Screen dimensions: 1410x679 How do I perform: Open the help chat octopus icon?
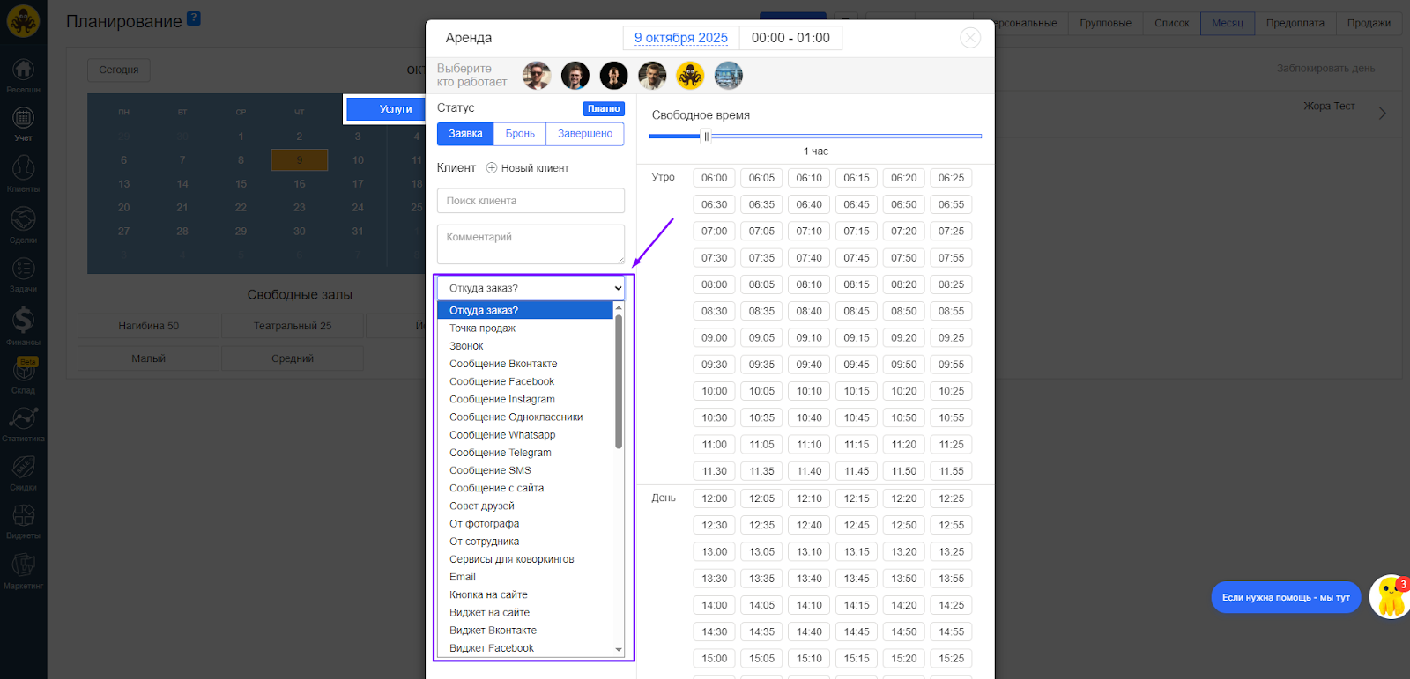1391,597
